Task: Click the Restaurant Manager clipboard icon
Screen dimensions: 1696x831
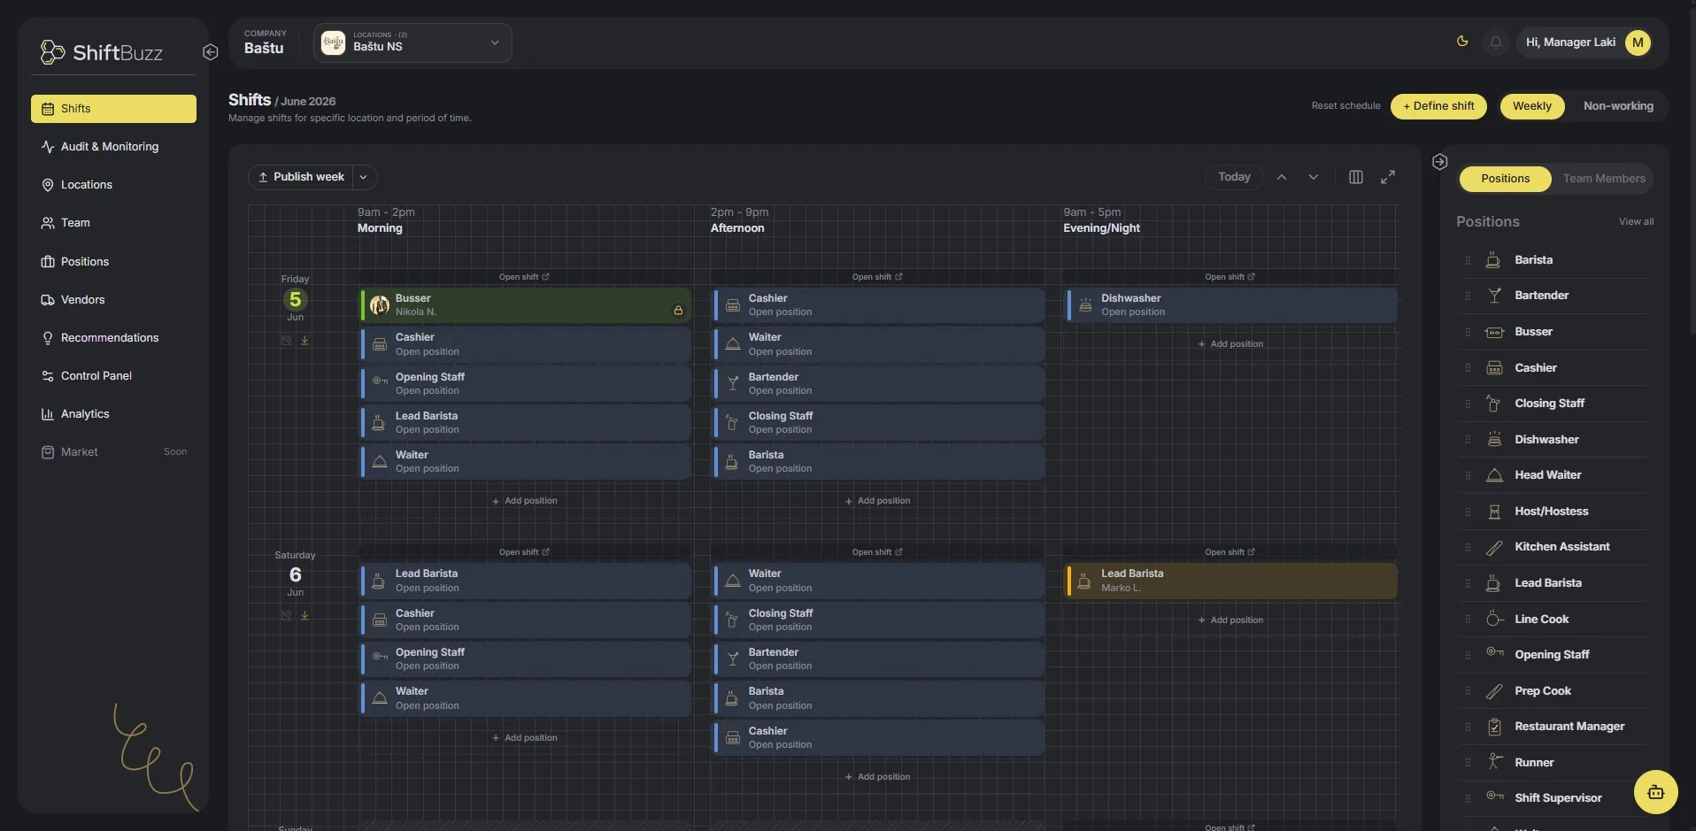Action: tap(1494, 727)
